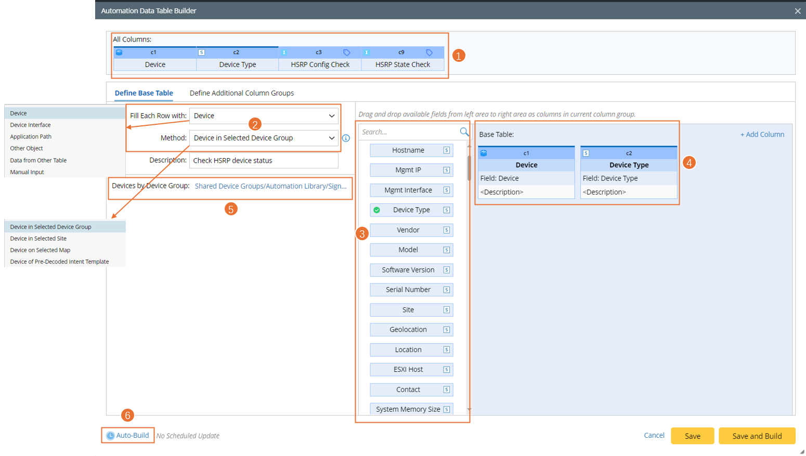Viewport: 806px width, 456px height.
Task: Switch to Define Additional Column Groups tab
Action: click(241, 93)
